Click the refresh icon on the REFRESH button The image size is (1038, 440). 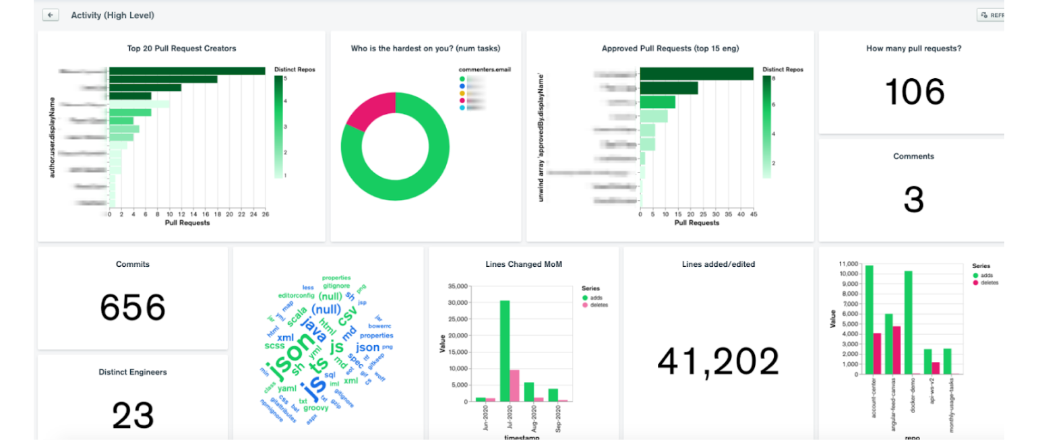tap(984, 14)
